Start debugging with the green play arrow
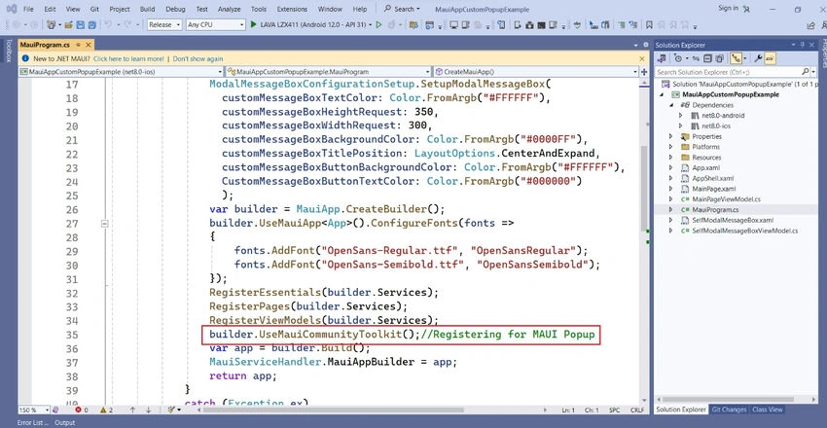The width and height of the screenshot is (827, 428). point(253,24)
